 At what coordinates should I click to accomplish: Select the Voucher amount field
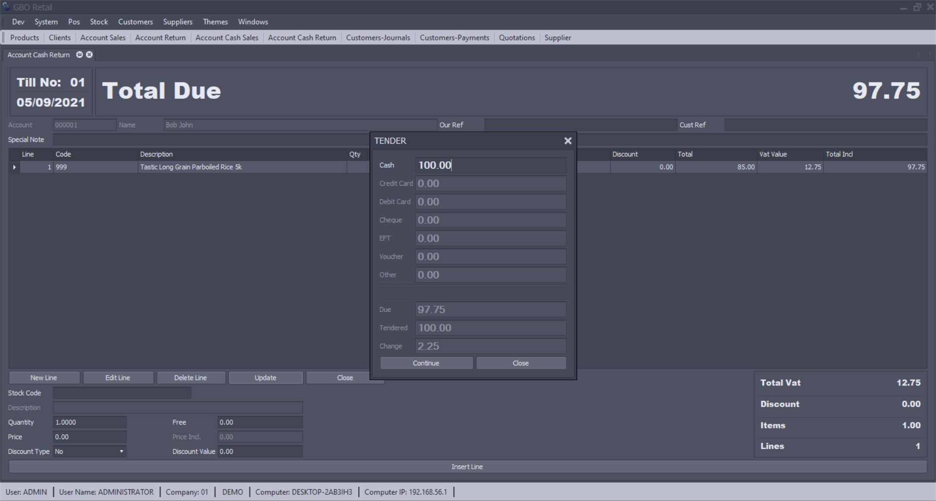tap(490, 257)
